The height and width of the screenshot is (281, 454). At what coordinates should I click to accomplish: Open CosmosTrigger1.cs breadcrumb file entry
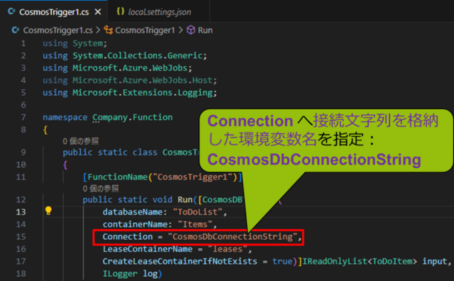point(57,30)
